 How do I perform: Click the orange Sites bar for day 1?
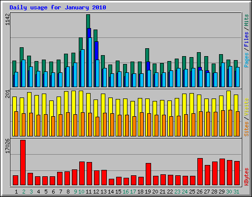[16, 124]
